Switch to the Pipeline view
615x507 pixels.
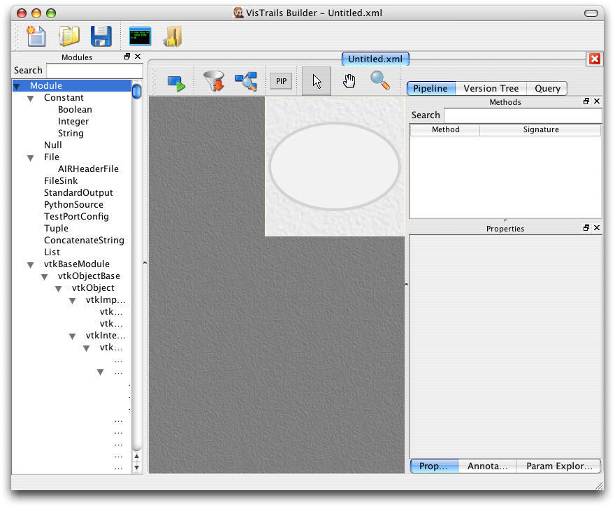coord(430,89)
